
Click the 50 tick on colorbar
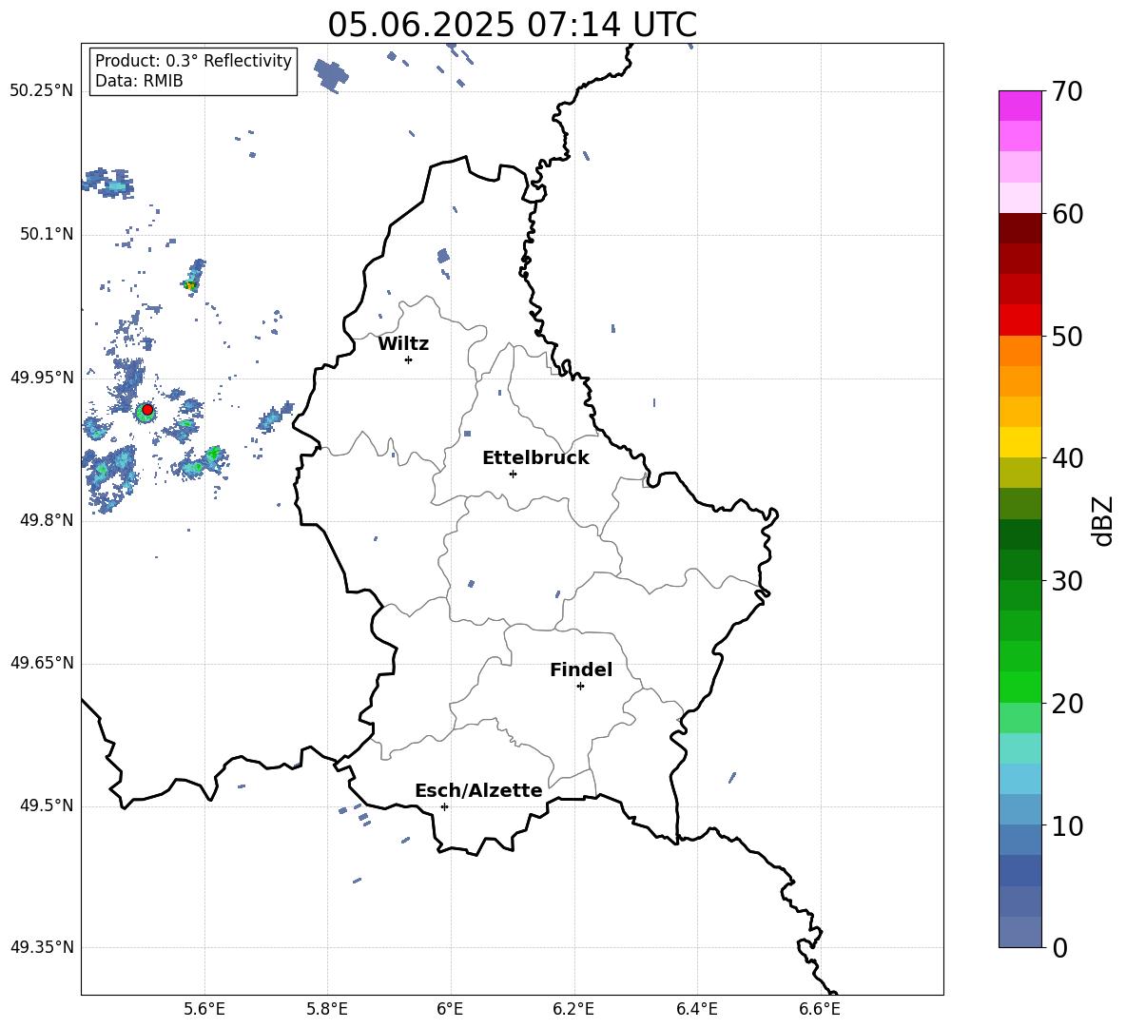pos(1067,336)
